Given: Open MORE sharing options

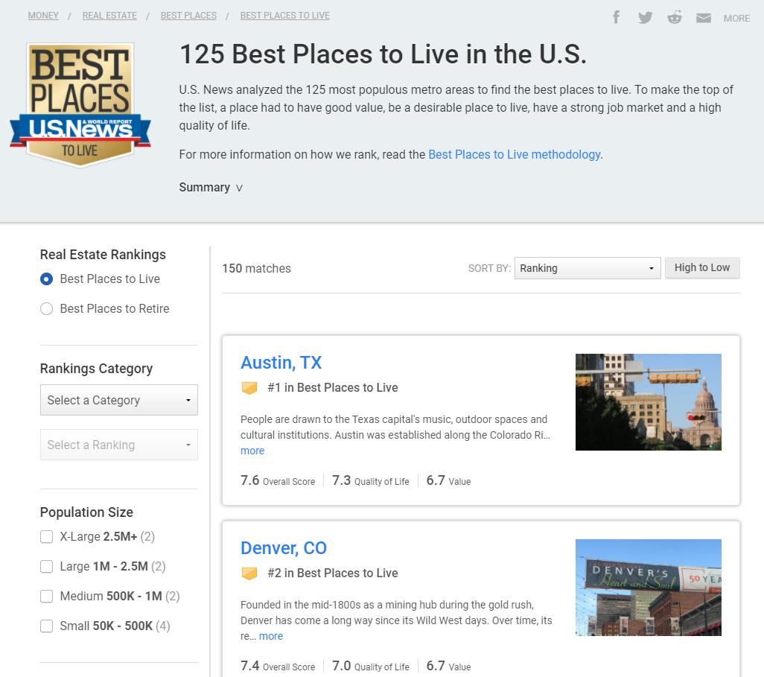Looking at the screenshot, I should tap(736, 18).
